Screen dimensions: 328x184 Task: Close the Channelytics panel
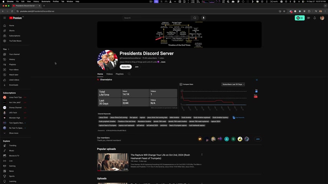257,80
